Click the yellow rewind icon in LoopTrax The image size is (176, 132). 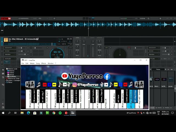pyautogui.click(x=116, y=84)
